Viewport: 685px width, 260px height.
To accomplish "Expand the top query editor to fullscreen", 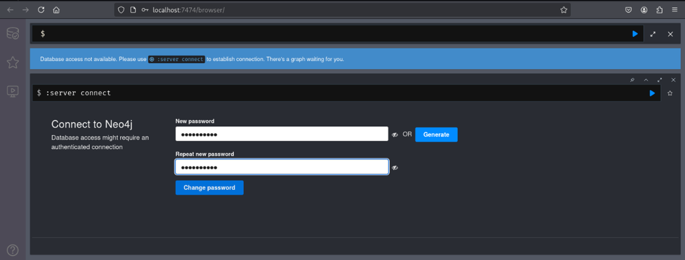I will [653, 34].
